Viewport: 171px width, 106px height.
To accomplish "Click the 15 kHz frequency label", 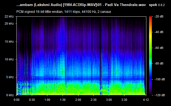I will click(x=9, y=42).
